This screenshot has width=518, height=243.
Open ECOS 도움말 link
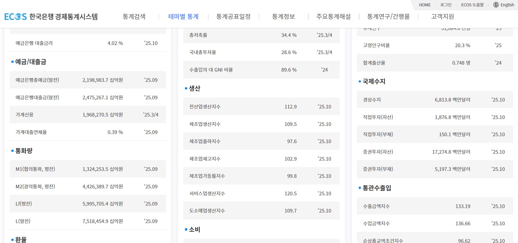tap(472, 5)
